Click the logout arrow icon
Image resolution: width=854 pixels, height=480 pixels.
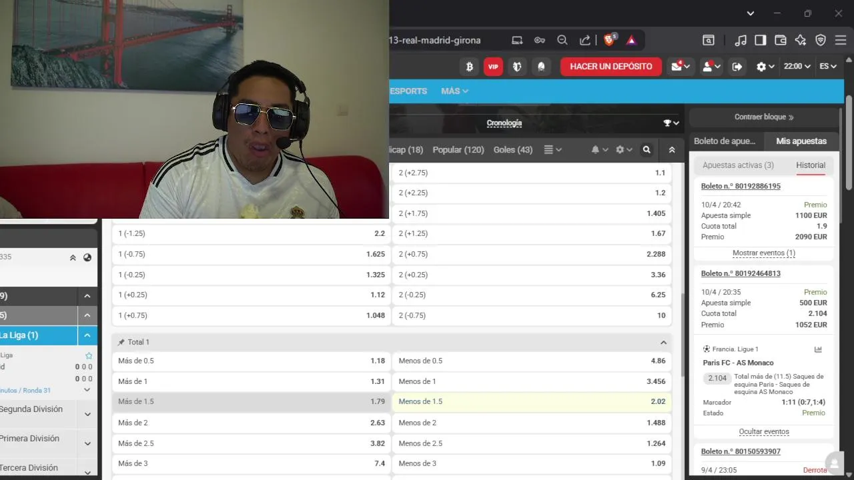coord(737,67)
